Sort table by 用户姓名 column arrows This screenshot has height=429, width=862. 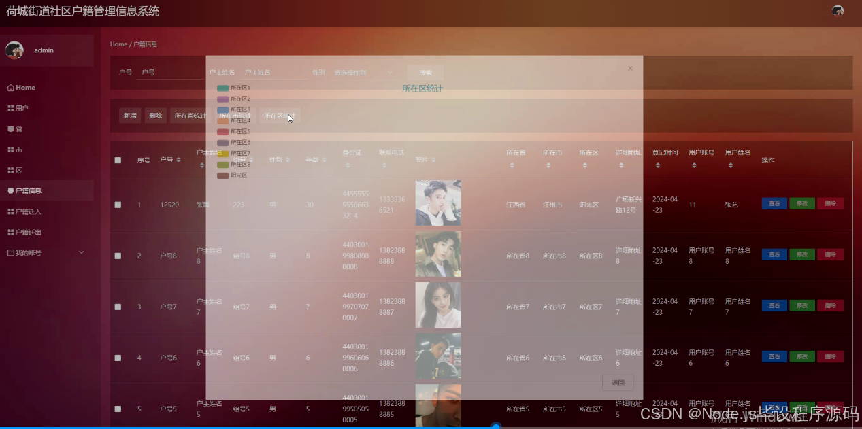[x=731, y=165]
